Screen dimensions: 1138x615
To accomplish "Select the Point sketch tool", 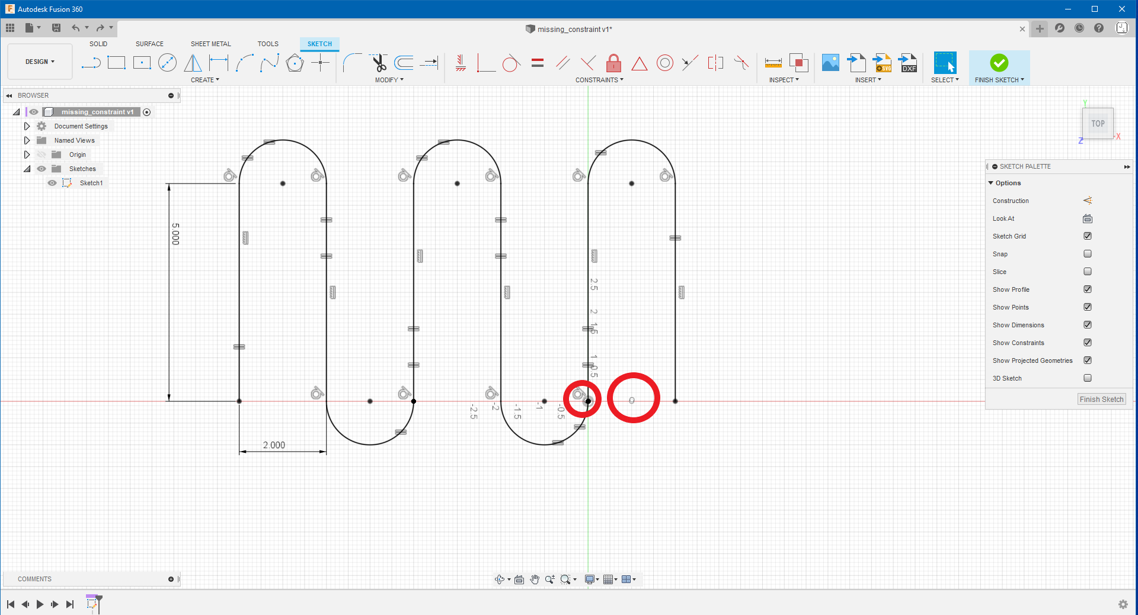I will [x=320, y=63].
